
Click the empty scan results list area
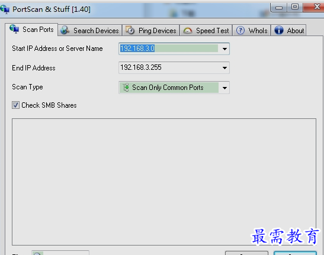click(x=164, y=182)
